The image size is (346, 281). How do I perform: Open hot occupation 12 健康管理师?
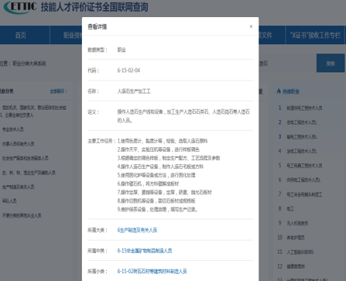tap(296, 266)
